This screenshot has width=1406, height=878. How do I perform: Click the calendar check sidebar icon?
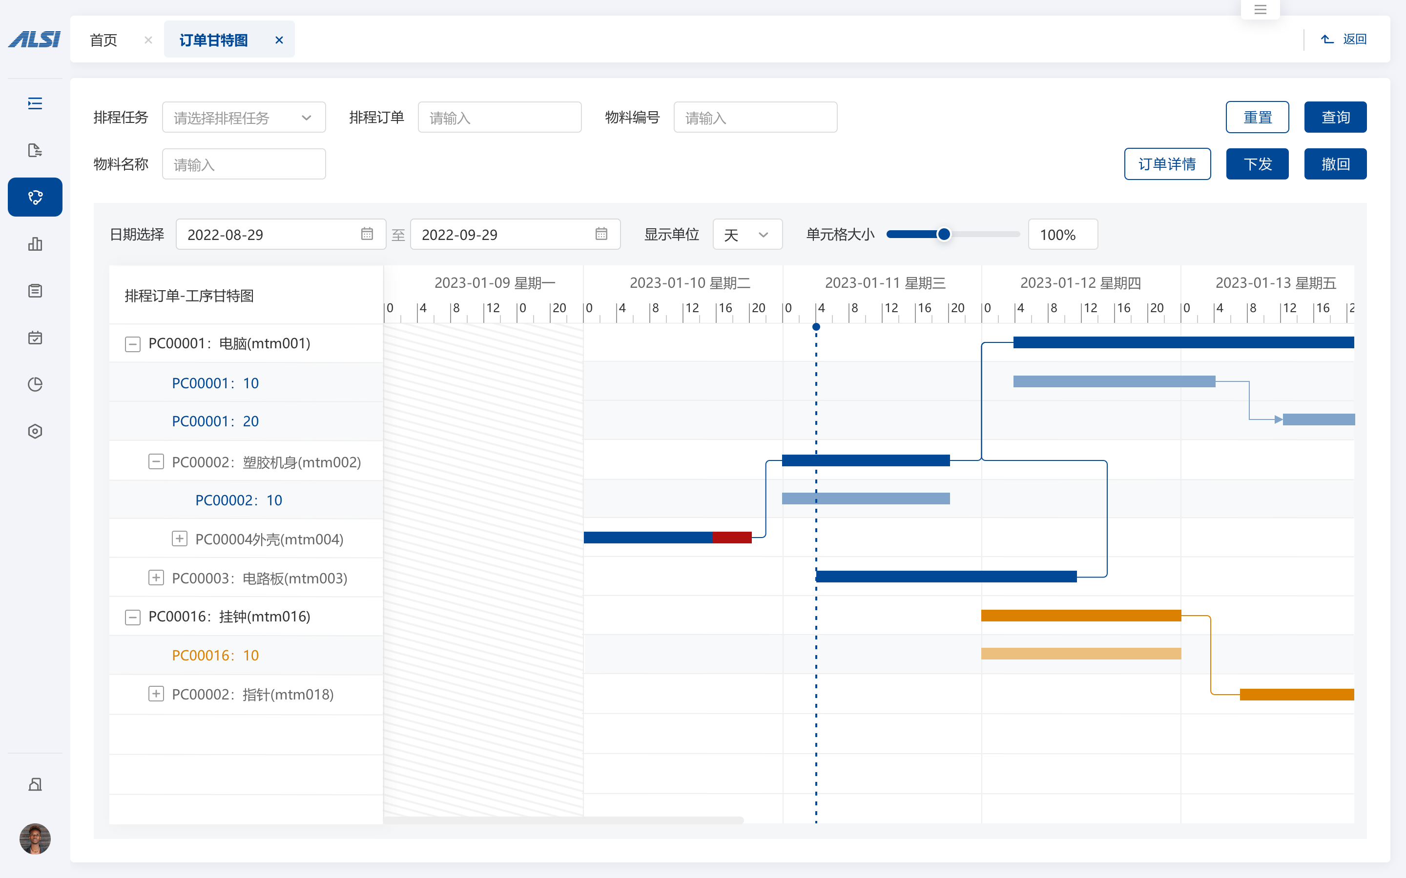[x=35, y=338]
